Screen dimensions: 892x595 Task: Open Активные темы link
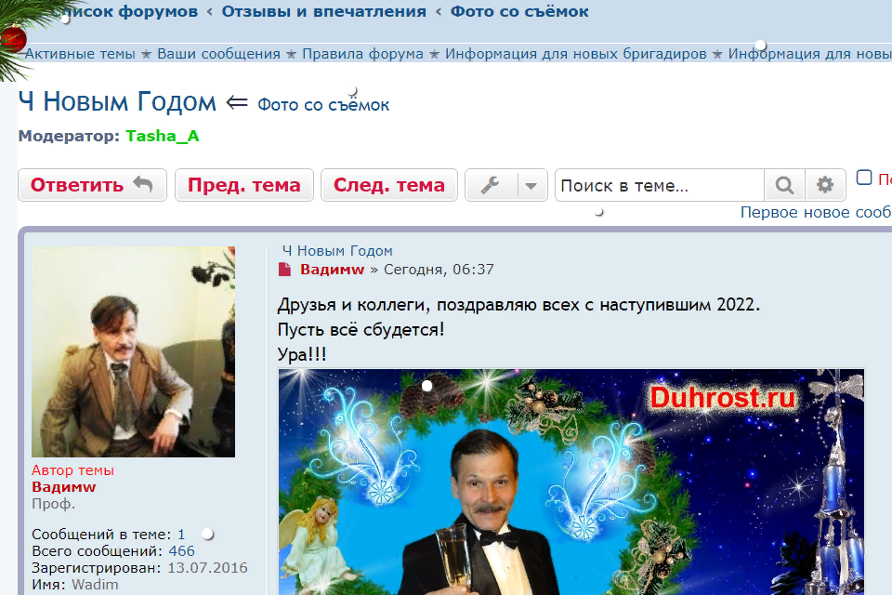click(80, 54)
